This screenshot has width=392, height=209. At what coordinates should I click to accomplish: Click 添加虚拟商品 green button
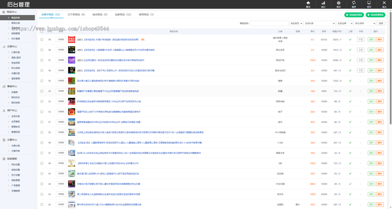tap(354, 15)
